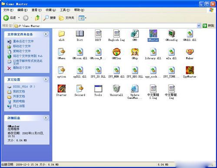Select the SPY_MEM.dll file
217x168 pixels.
pos(116,70)
